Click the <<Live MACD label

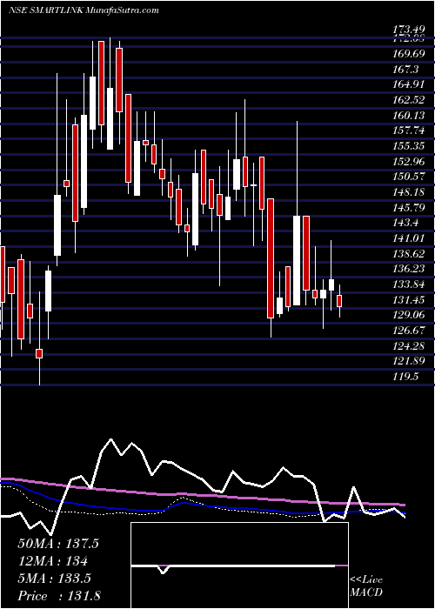pos(366,586)
